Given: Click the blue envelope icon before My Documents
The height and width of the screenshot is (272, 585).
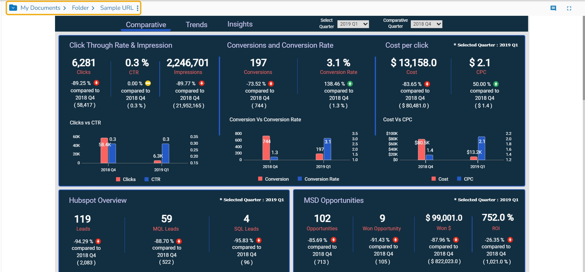Looking at the screenshot, I should [13, 8].
